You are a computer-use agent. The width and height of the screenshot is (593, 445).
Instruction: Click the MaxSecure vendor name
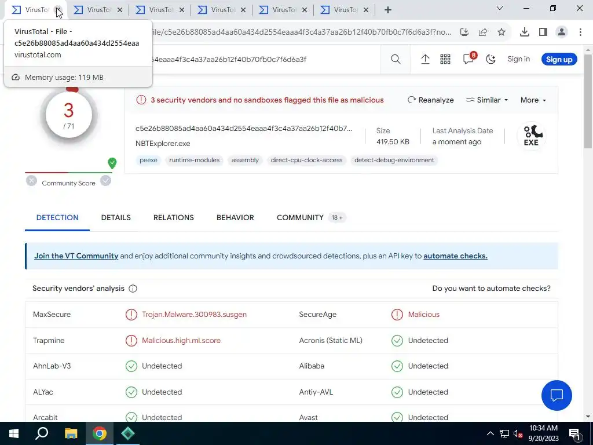(52, 315)
